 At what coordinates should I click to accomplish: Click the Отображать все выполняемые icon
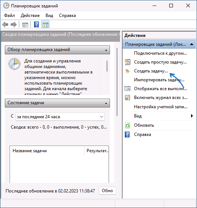[127, 89]
